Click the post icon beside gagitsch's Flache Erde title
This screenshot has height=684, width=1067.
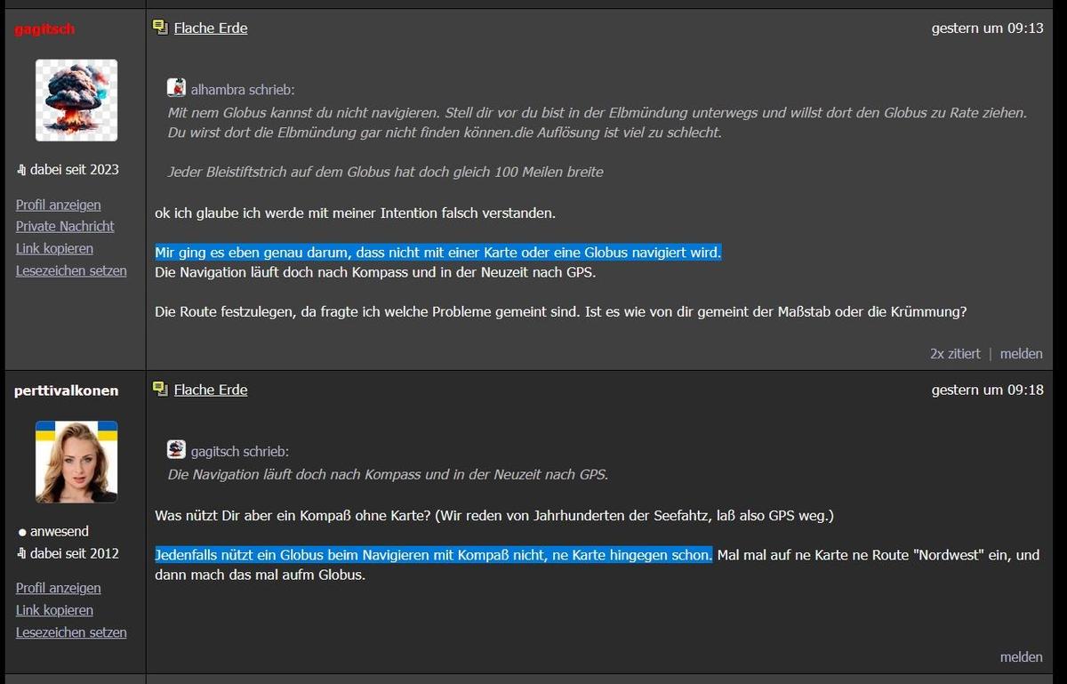point(160,28)
